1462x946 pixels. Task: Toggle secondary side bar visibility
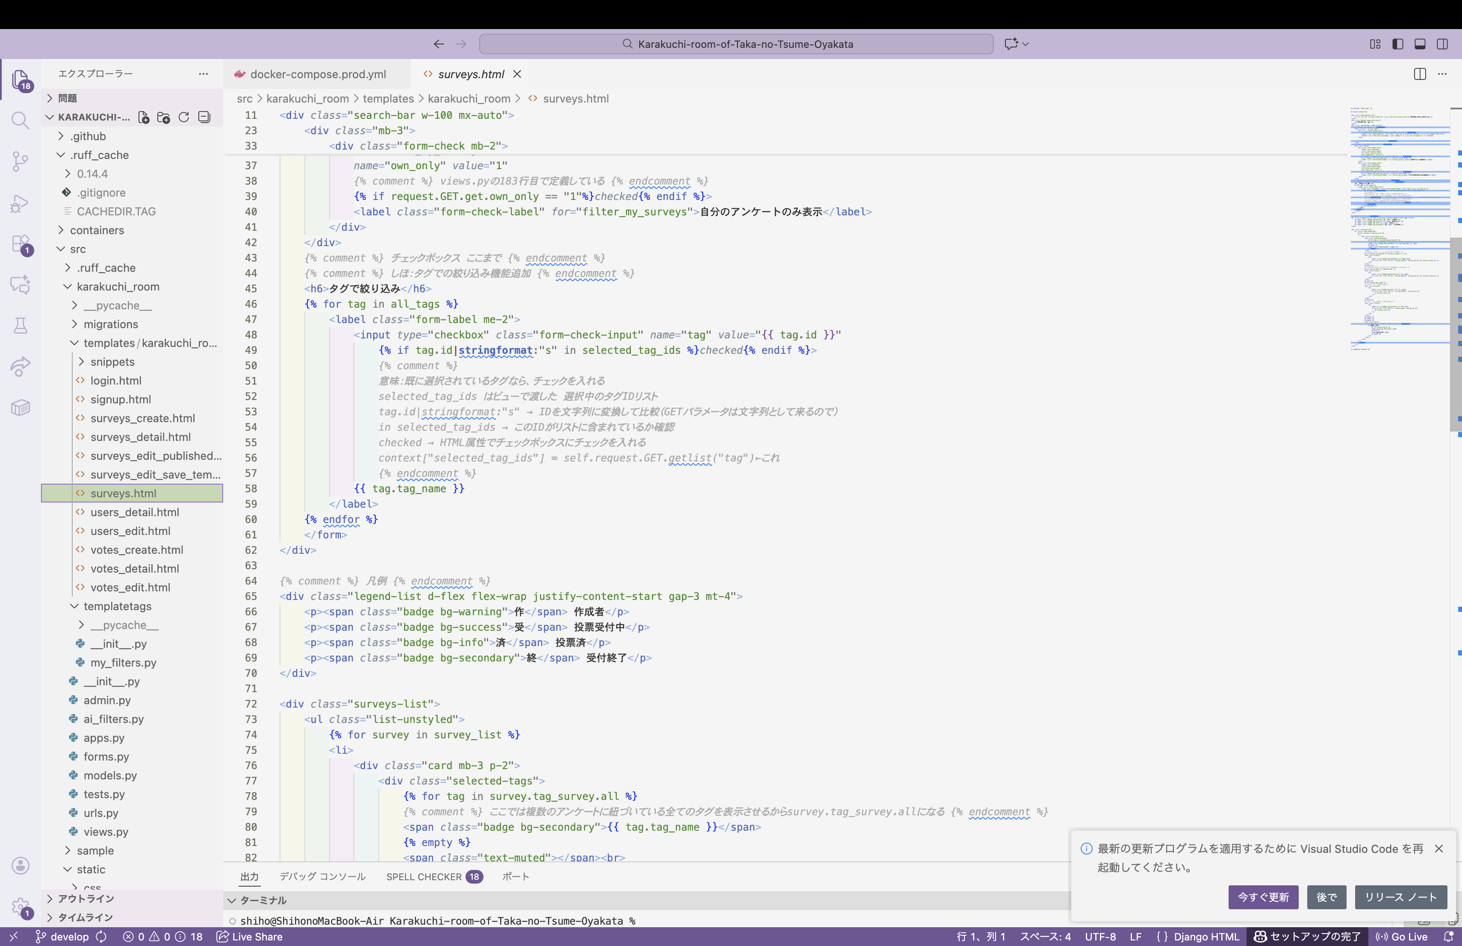1442,44
